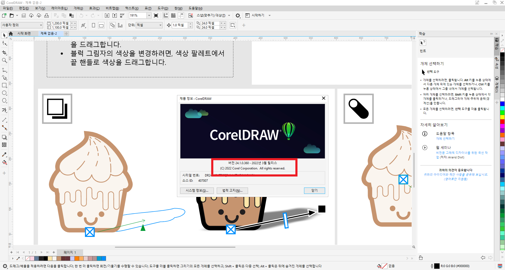Open the web seminar curves link

point(462,155)
